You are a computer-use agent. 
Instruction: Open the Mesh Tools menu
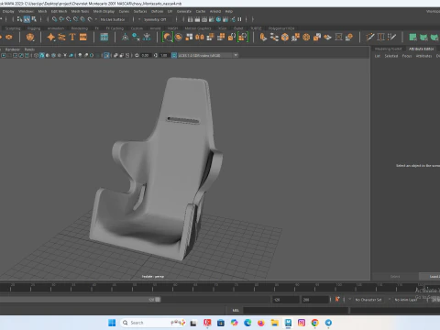coord(80,11)
